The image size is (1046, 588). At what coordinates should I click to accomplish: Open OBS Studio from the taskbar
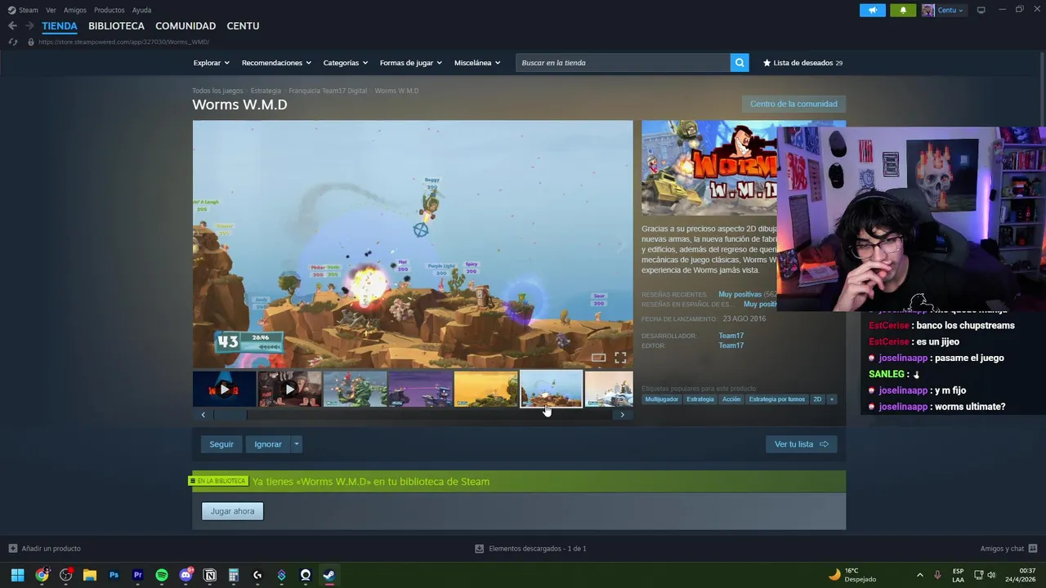(66, 575)
